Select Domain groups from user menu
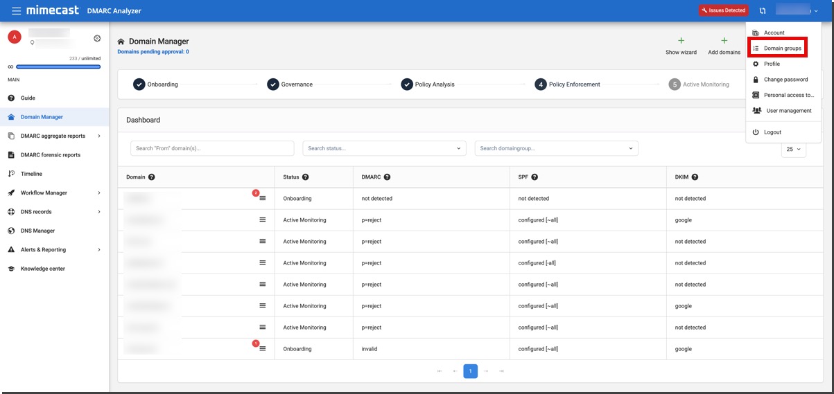This screenshot has height=394, width=834. (x=783, y=48)
